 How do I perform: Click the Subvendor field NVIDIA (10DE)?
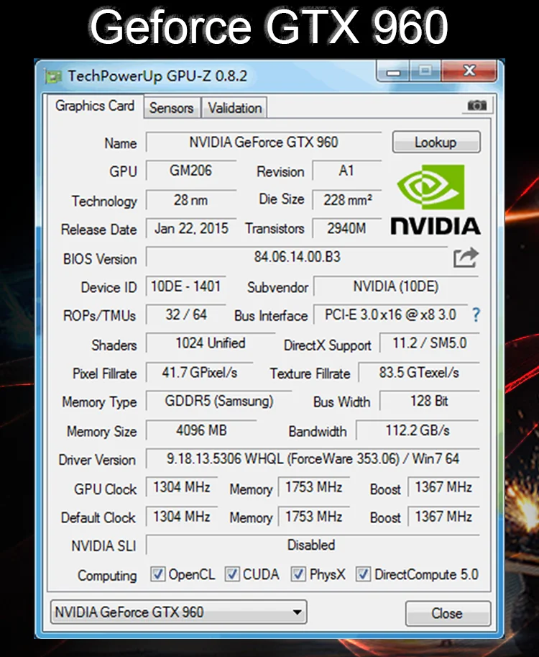click(396, 286)
